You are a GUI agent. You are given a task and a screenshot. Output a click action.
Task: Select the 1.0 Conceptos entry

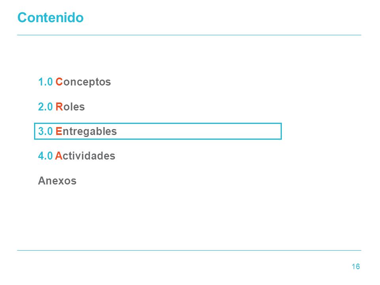coord(74,82)
